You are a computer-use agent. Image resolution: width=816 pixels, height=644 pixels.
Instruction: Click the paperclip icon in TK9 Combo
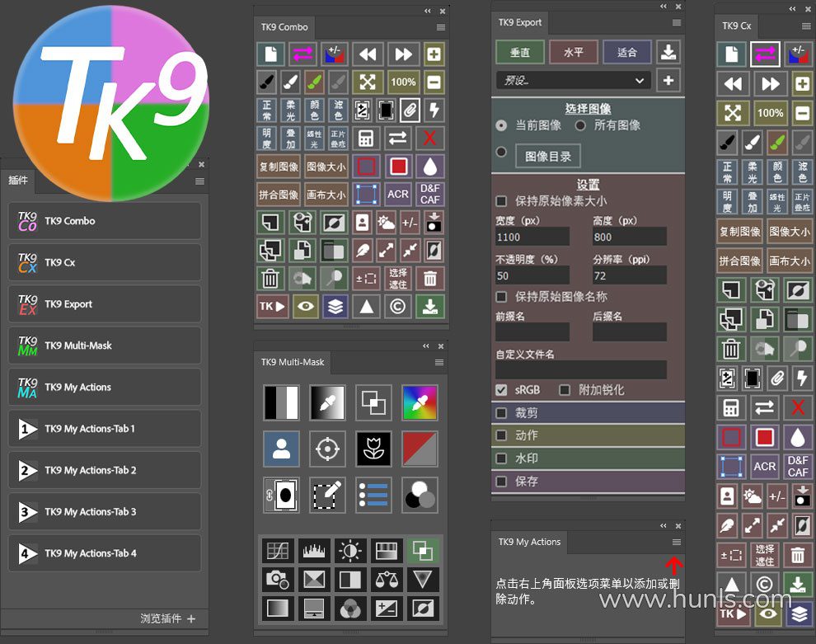coord(410,110)
